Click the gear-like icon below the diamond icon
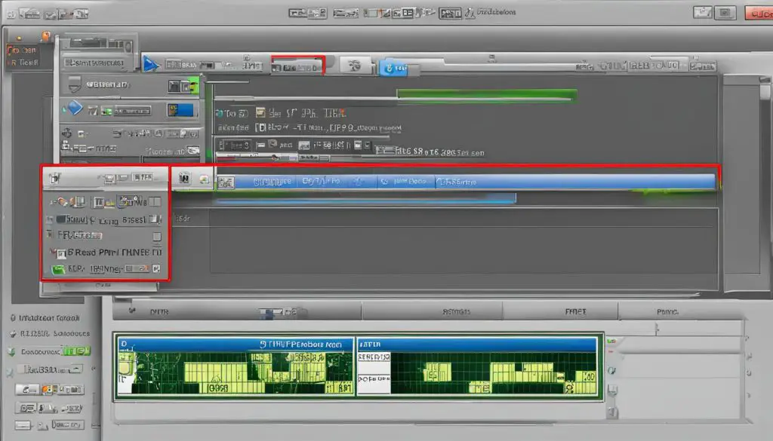Image resolution: width=773 pixels, height=441 pixels. tap(67, 133)
